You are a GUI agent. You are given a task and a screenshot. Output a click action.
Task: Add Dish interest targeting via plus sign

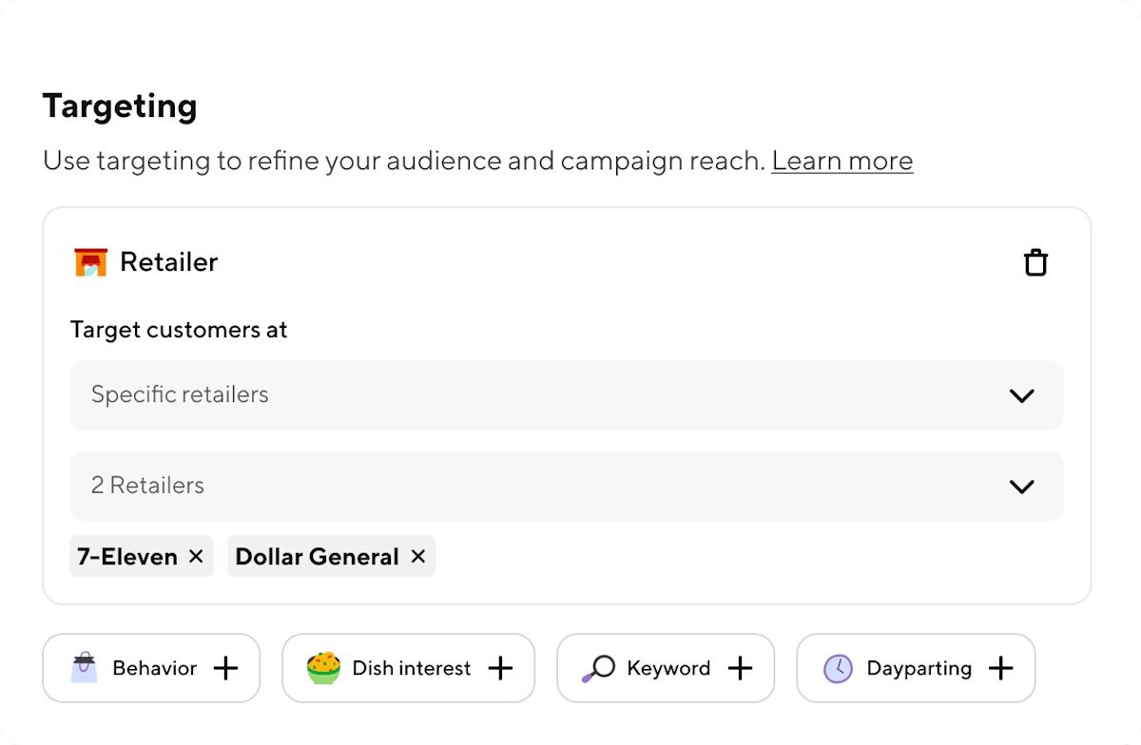coord(500,668)
